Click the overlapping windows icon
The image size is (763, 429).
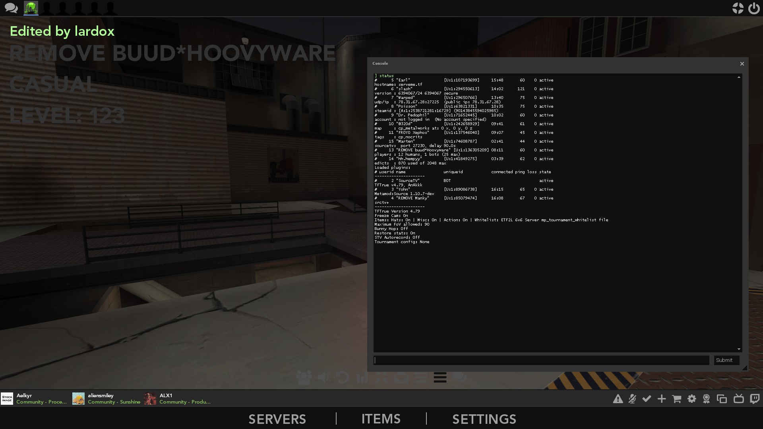[722, 399]
